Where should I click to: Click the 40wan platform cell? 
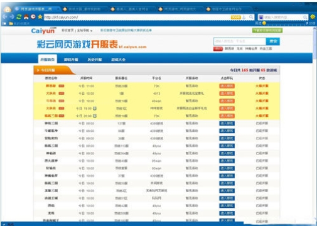coord(156,101)
